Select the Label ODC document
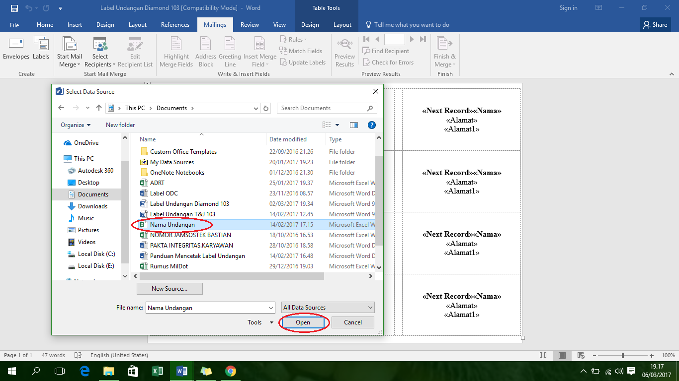 (164, 193)
